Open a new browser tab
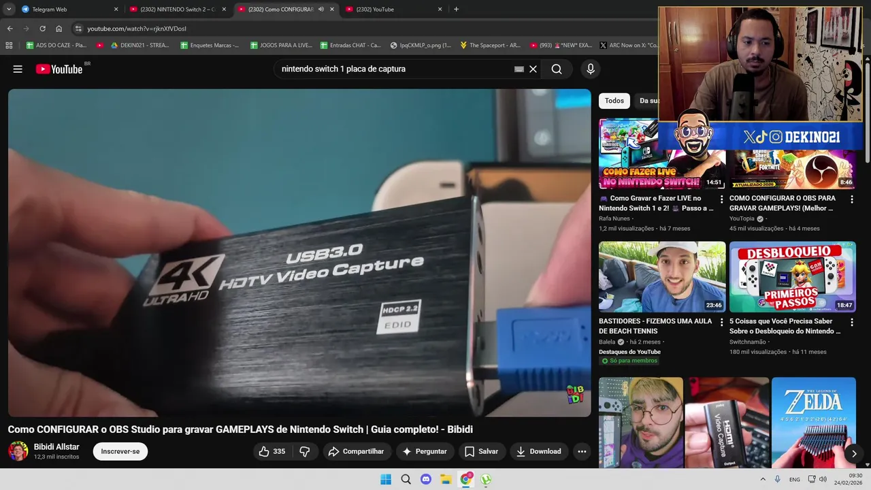Viewport: 871px width, 490px height. pyautogui.click(x=456, y=10)
